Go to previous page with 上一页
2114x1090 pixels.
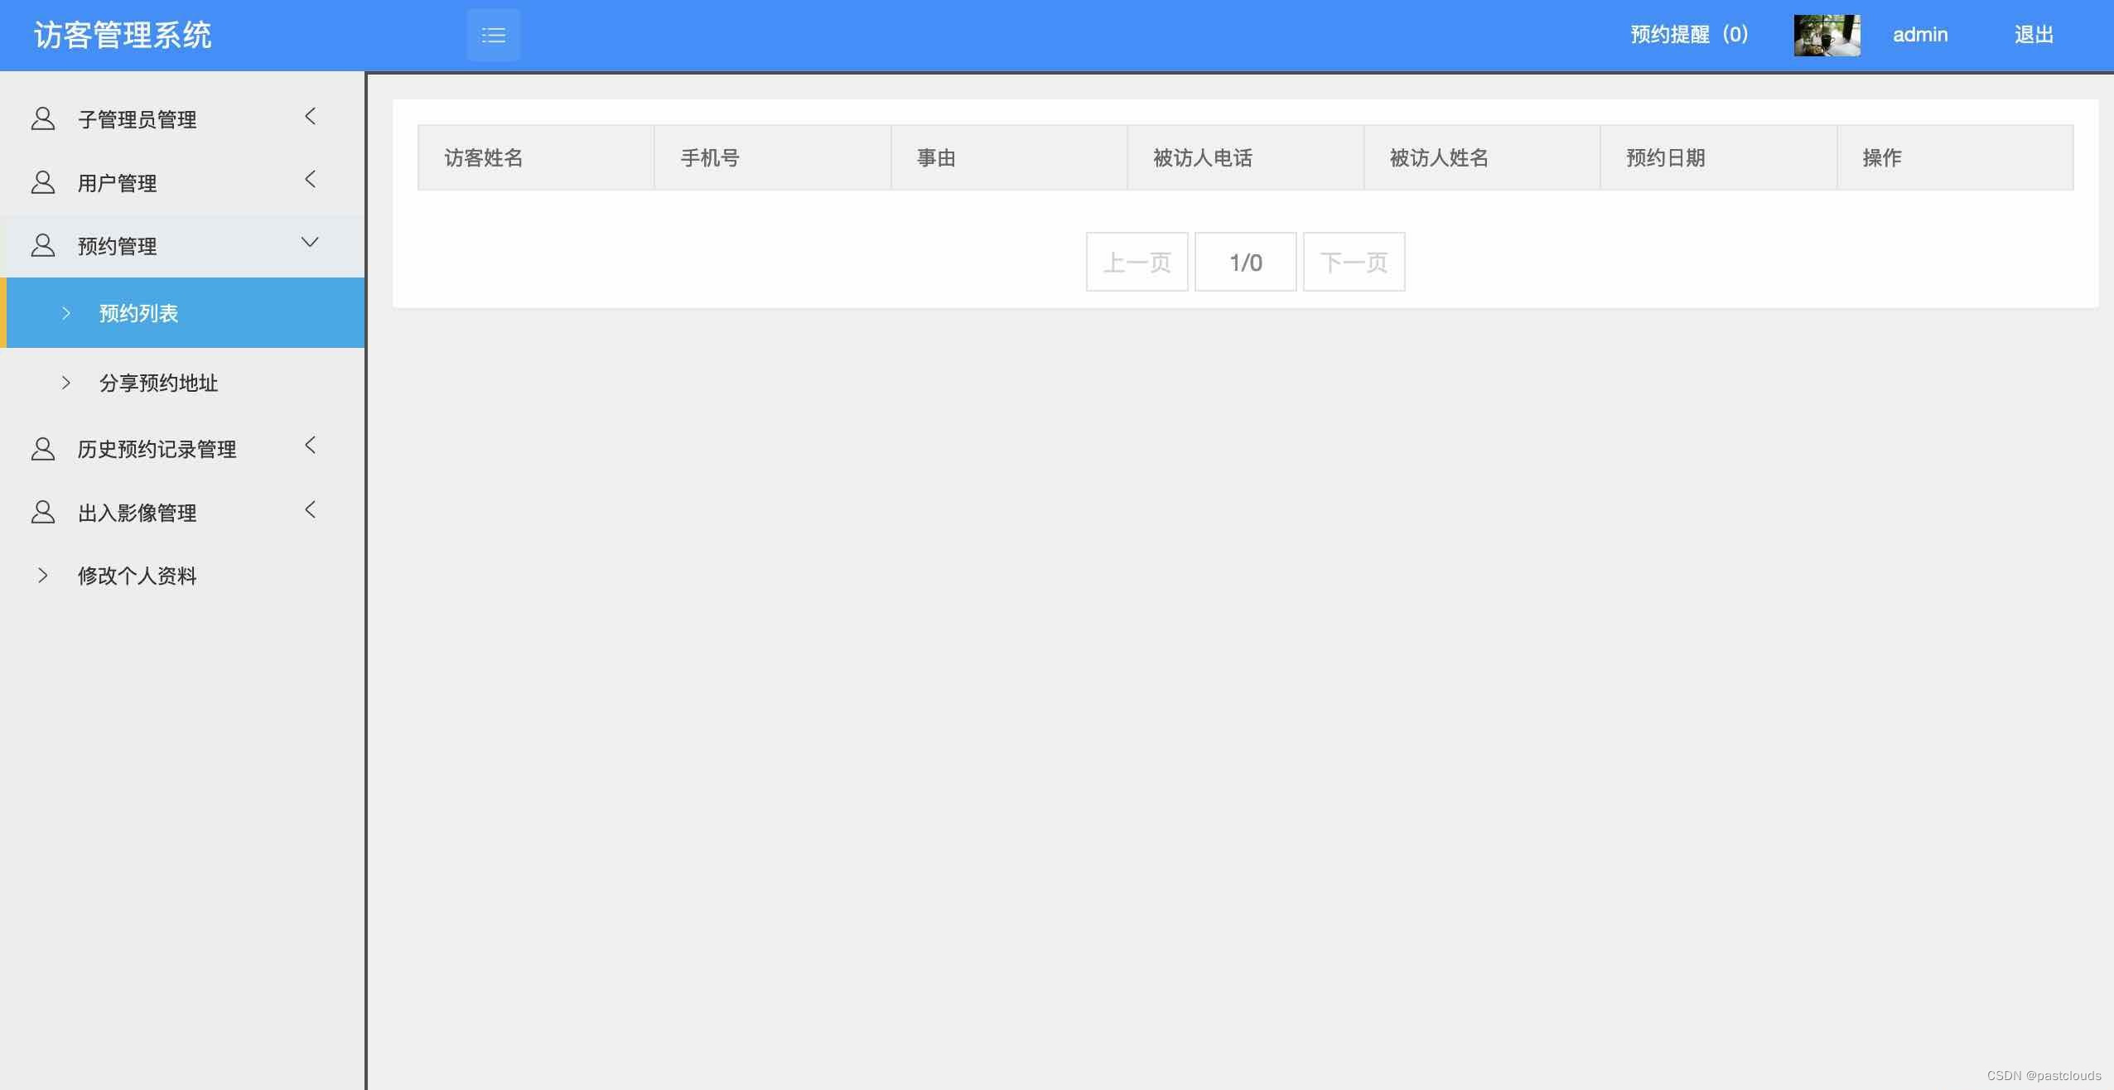pos(1137,262)
